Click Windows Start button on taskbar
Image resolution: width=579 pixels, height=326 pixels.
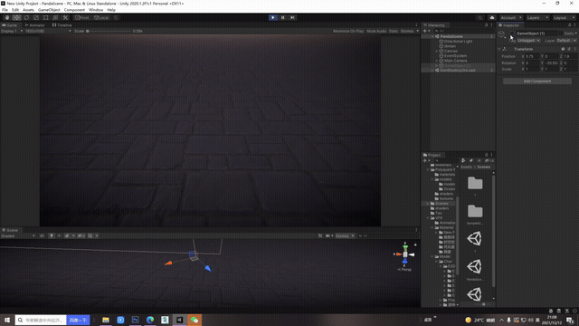point(6,320)
